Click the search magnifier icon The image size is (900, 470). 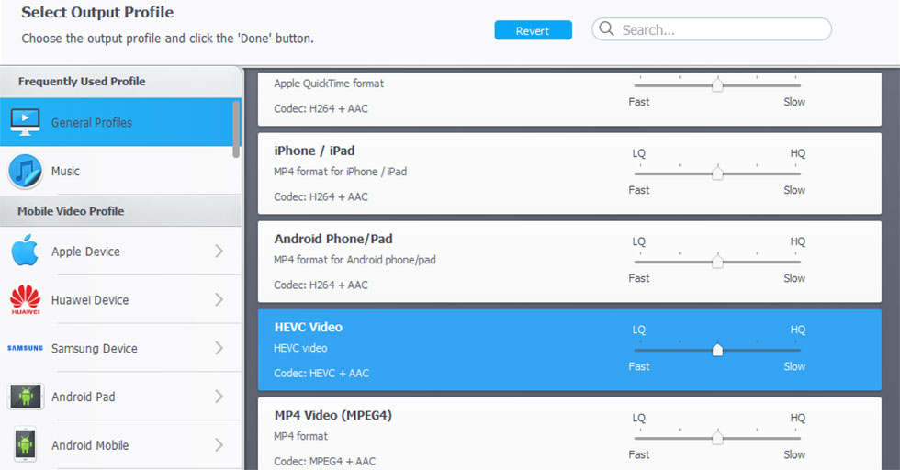606,29
